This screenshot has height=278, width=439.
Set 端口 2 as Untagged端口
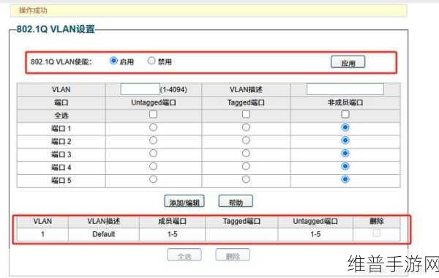coord(153,140)
